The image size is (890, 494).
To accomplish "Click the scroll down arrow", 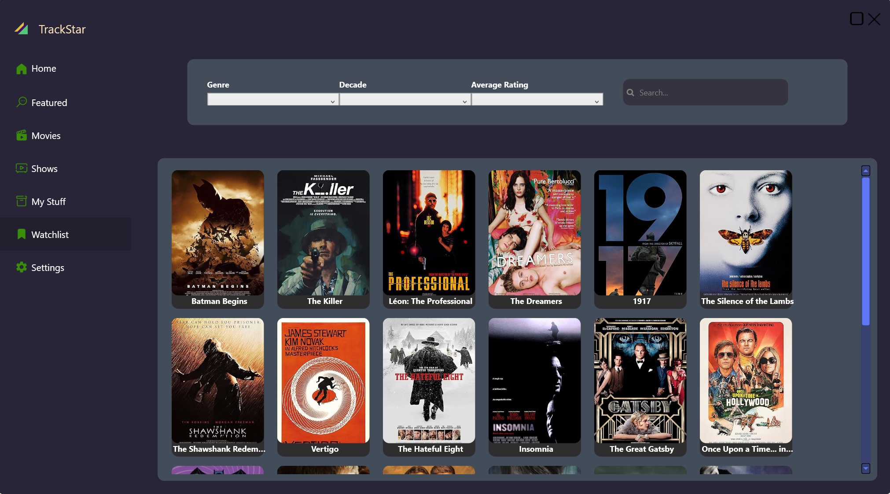I will [865, 468].
